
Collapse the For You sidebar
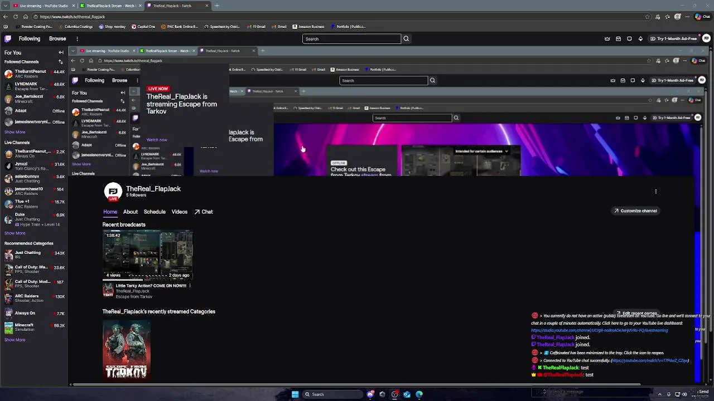pos(61,52)
